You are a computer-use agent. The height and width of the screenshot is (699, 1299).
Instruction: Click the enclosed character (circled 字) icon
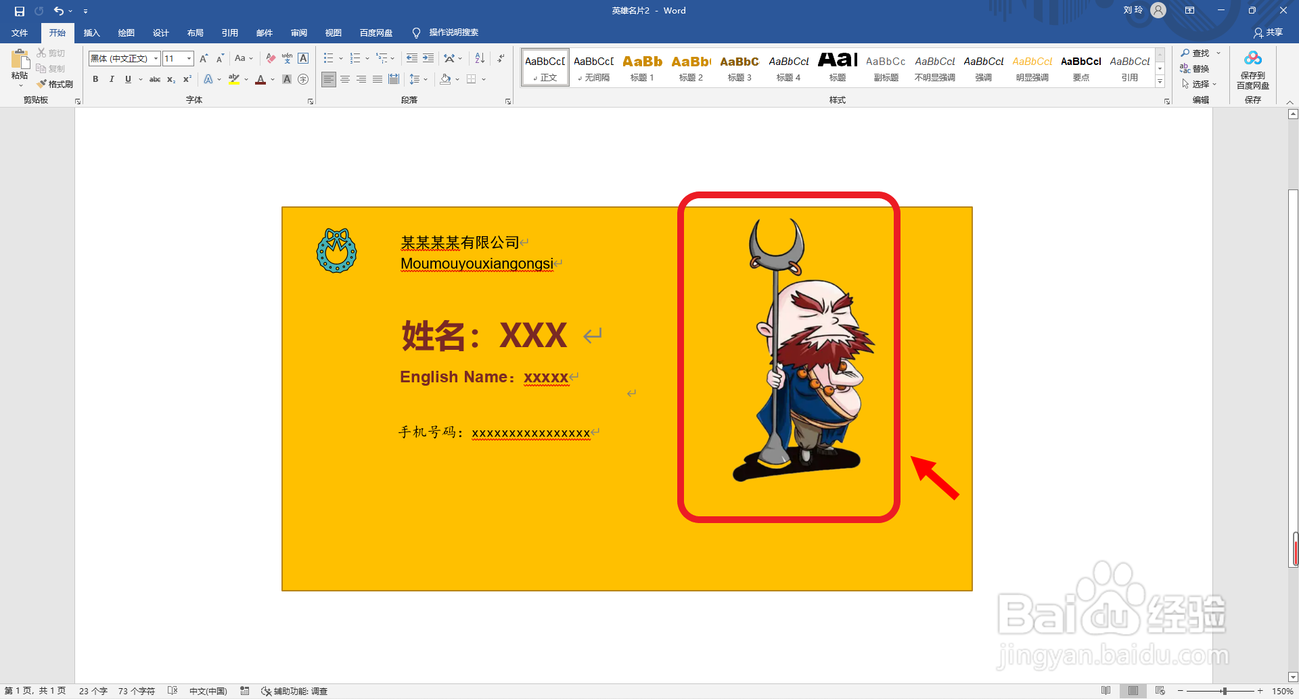303,79
